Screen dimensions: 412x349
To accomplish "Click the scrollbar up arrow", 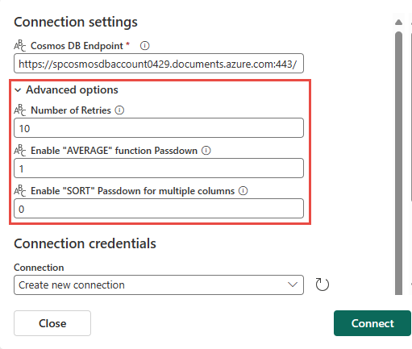I will click(x=399, y=22).
